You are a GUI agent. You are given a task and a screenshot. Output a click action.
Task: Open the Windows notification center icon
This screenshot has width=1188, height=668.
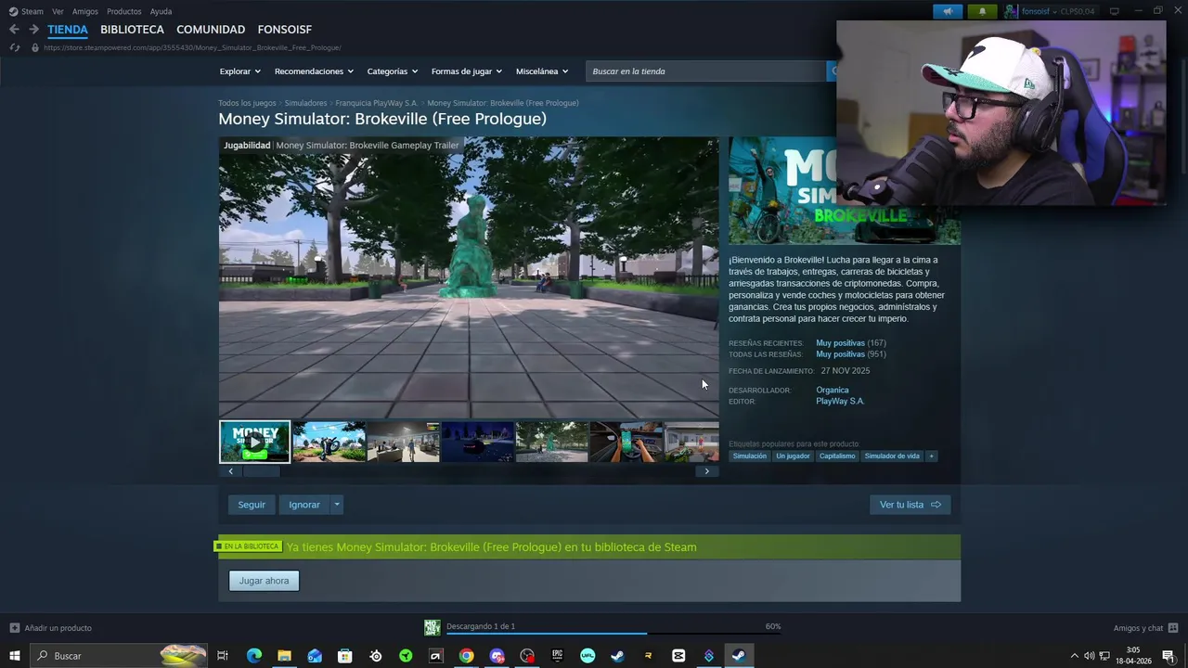(x=1169, y=656)
